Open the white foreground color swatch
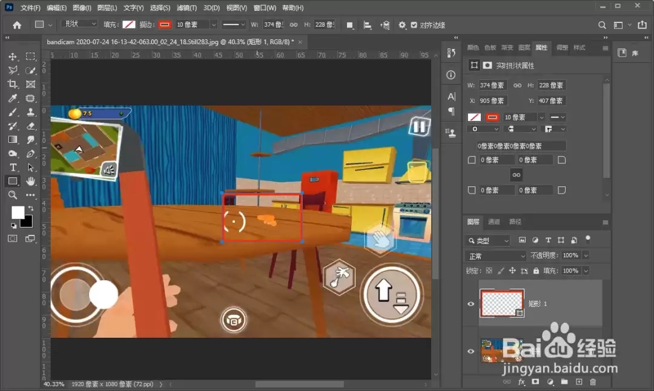 tap(17, 212)
